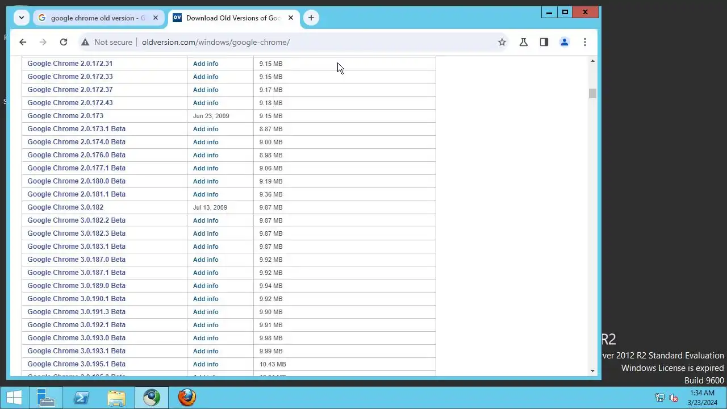The image size is (727, 409).
Task: Open the taskbar clock showing 1:34 AM
Action: pos(703,398)
